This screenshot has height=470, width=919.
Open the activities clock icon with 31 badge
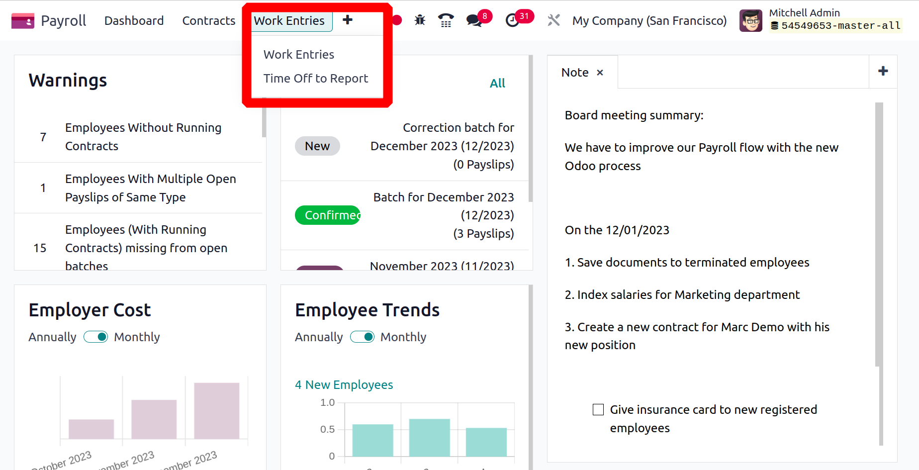(513, 20)
